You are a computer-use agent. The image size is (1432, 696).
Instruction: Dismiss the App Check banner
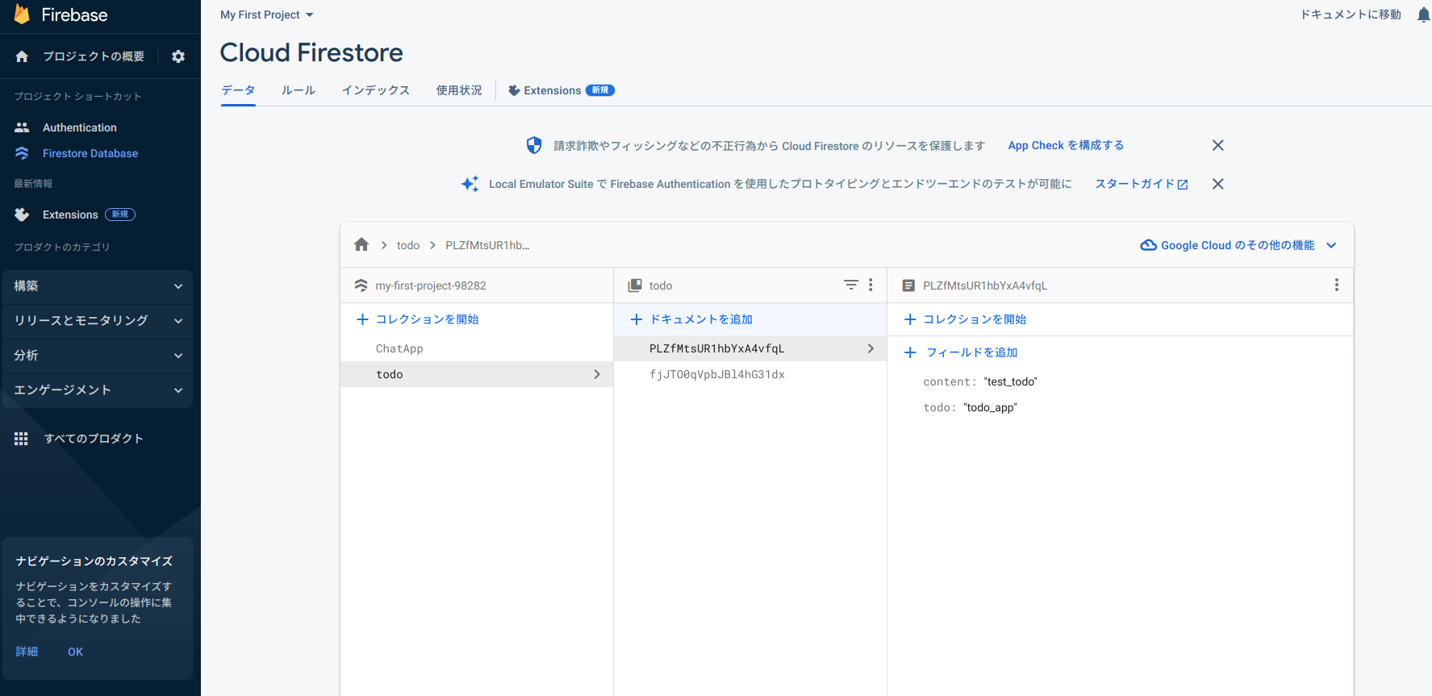[1218, 145]
